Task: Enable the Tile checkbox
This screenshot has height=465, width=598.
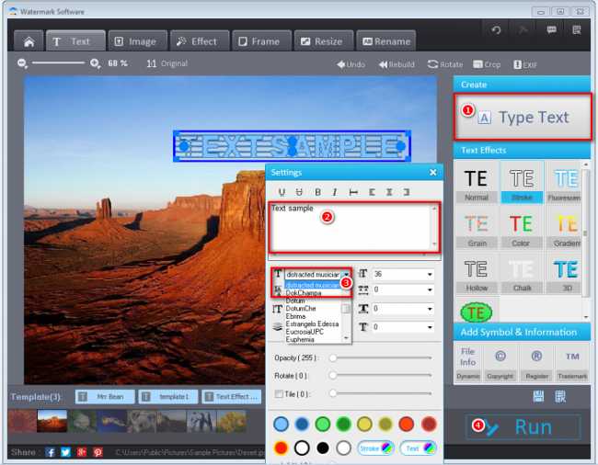Action: (x=279, y=394)
